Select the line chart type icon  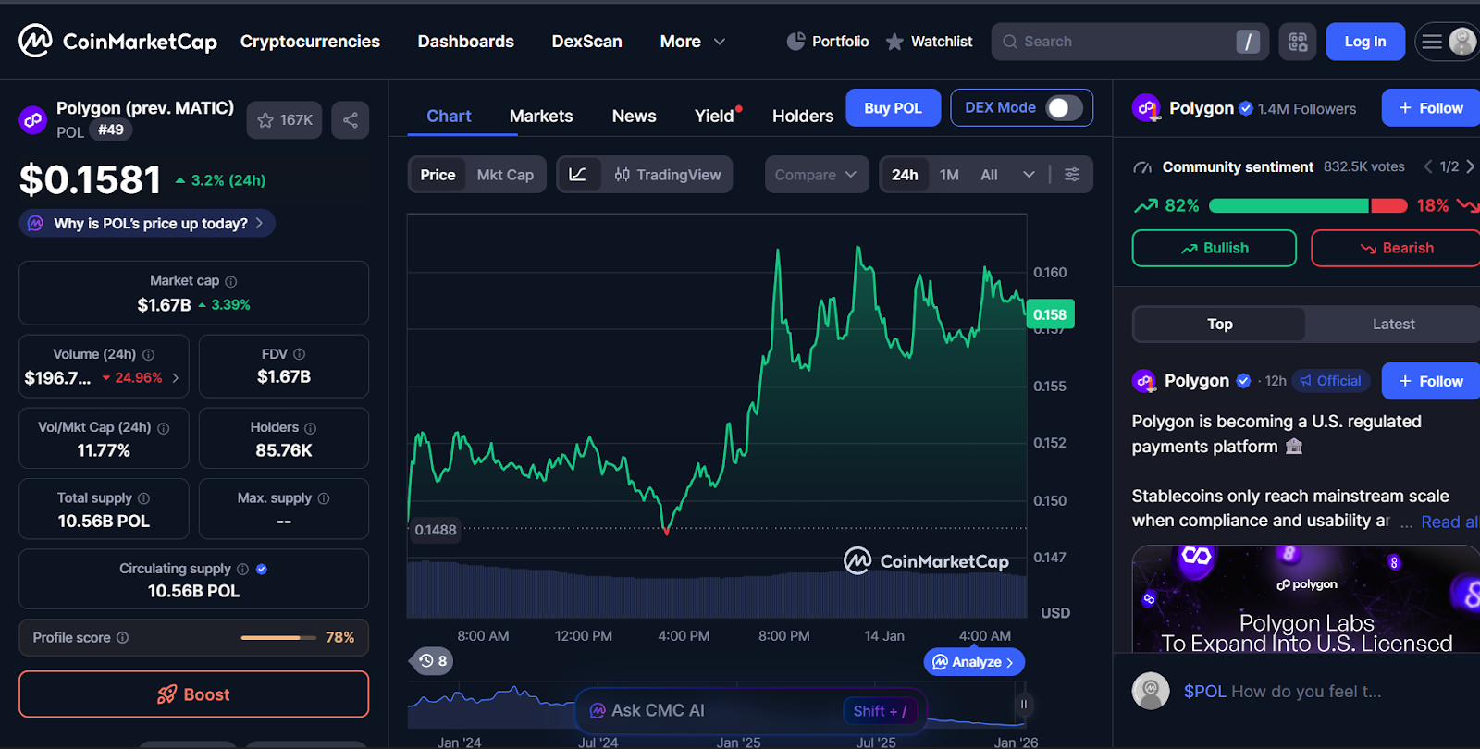point(577,175)
